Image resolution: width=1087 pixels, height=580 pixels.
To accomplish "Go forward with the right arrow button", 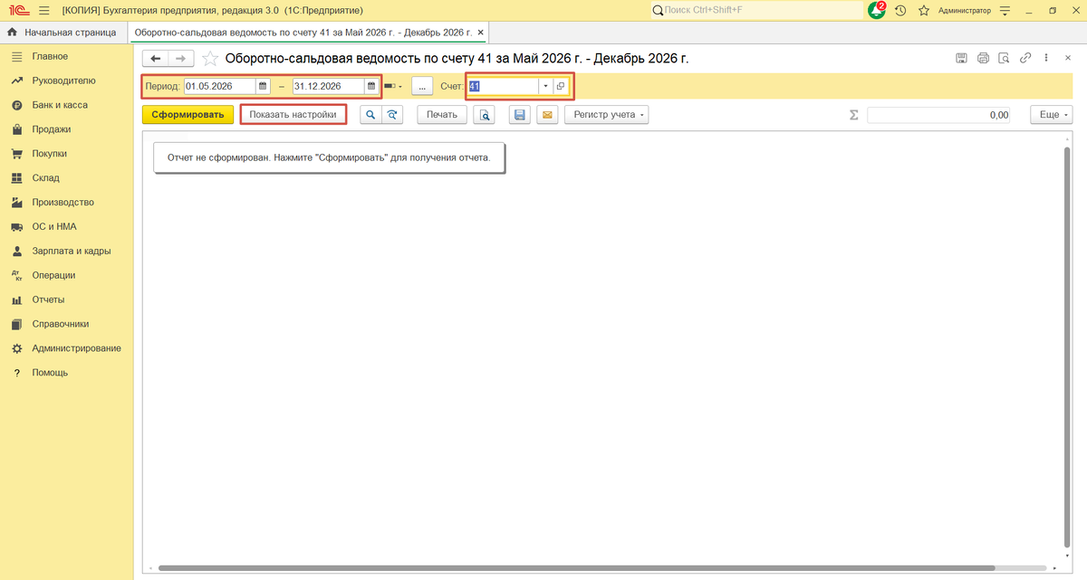I will 180,59.
